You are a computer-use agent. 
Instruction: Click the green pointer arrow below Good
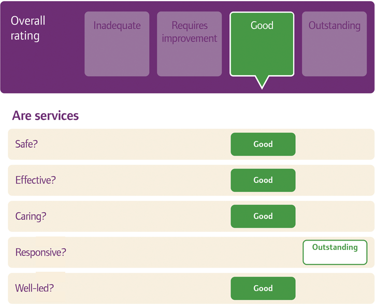[x=262, y=81]
